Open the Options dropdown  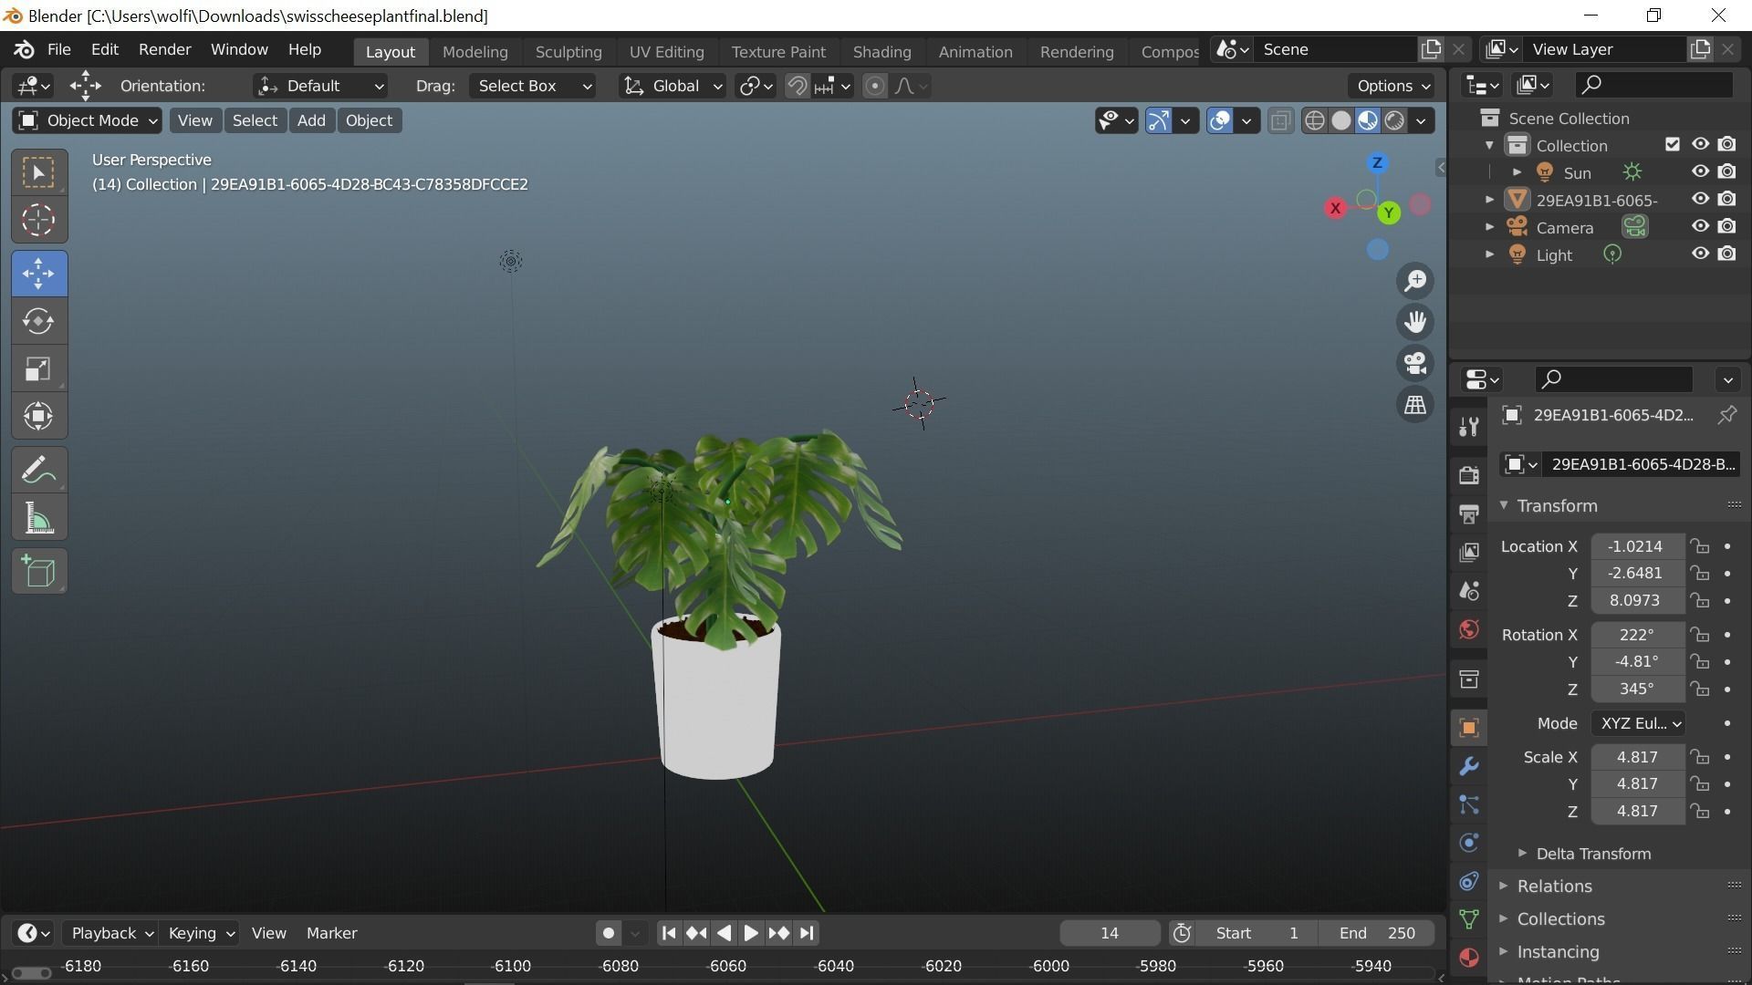pyautogui.click(x=1392, y=86)
